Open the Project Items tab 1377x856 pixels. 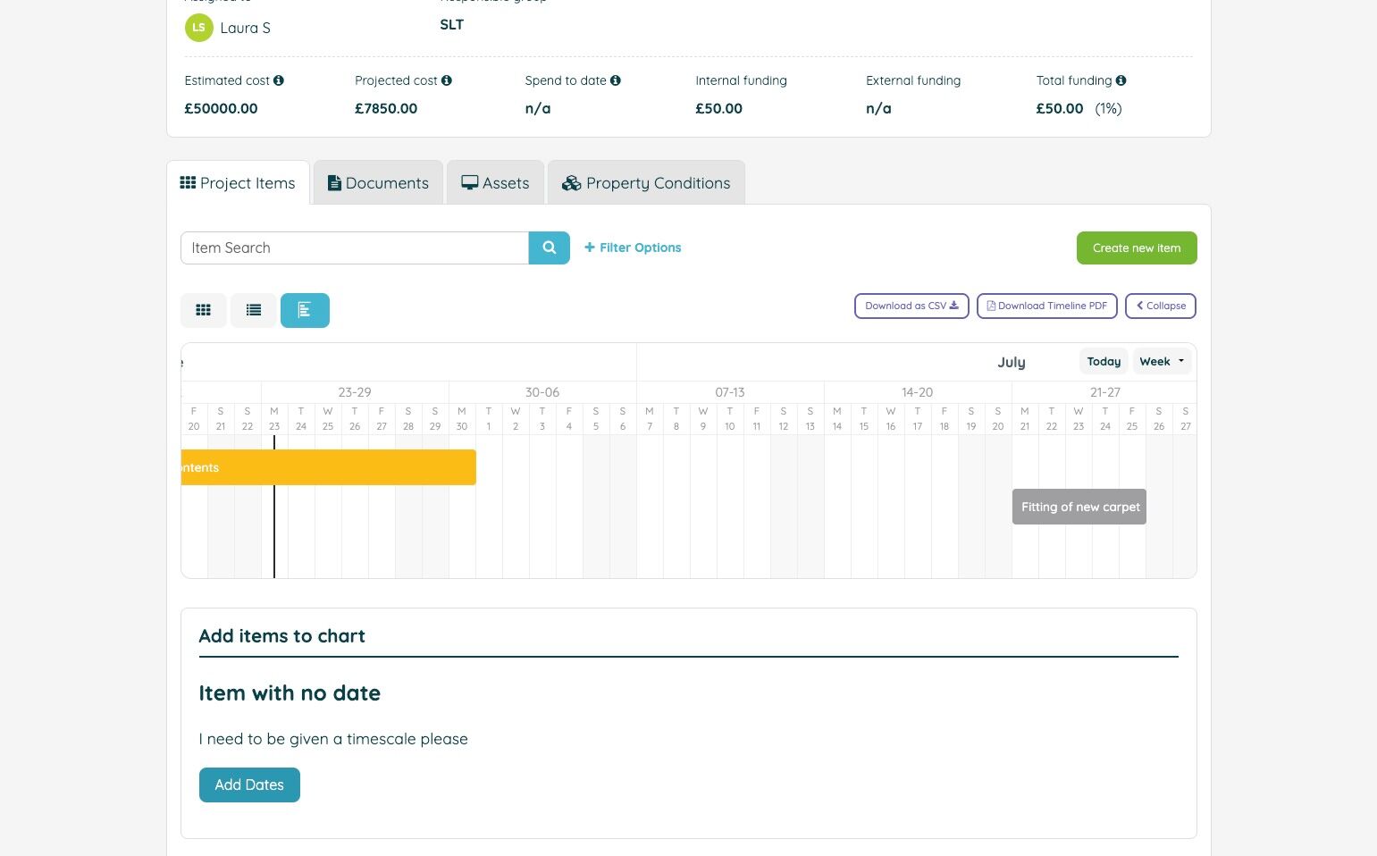[x=238, y=183]
